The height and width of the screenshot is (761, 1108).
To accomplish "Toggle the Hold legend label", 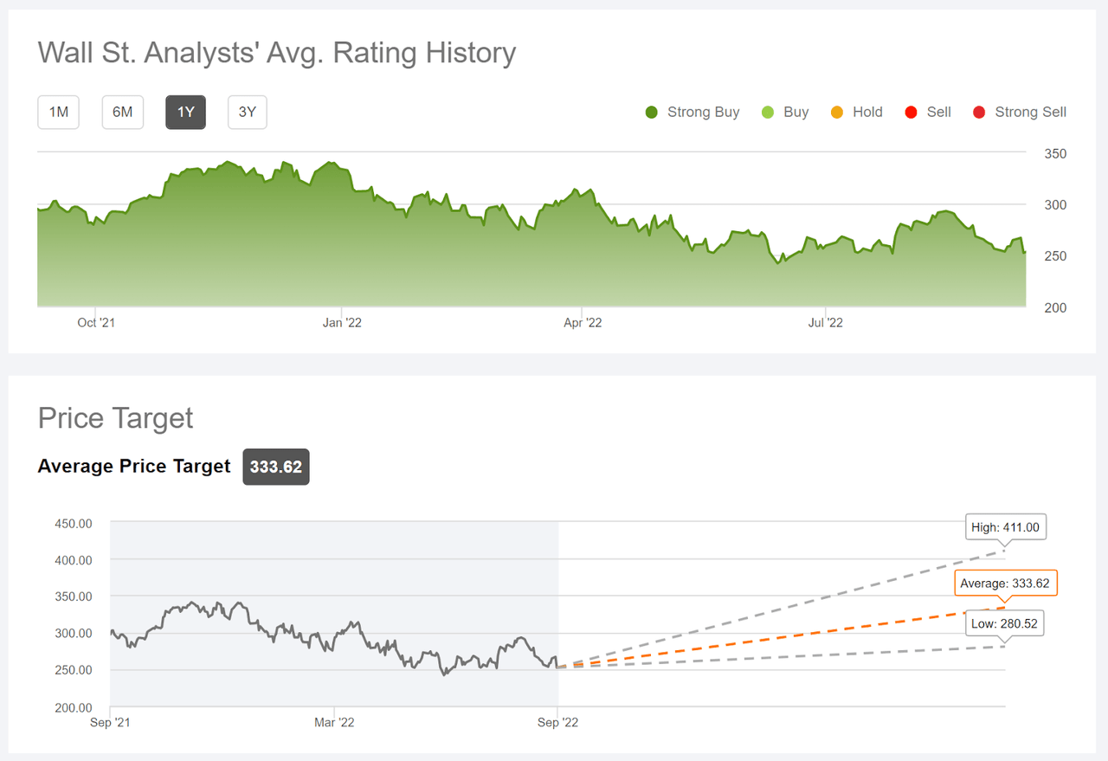I will point(867,113).
